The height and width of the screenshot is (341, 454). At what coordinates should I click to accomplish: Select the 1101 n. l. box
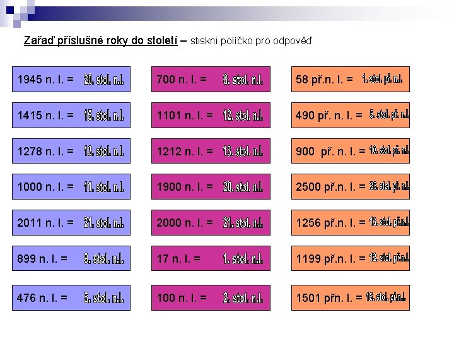pos(211,115)
